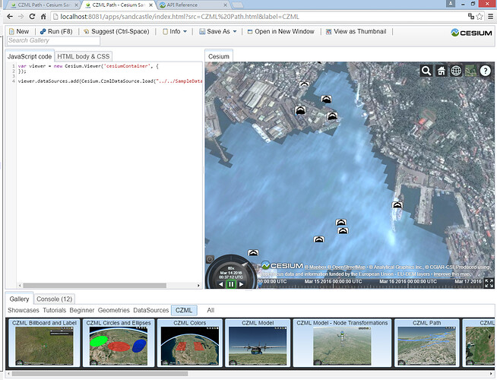Open the scene mode globe picker

(456, 71)
